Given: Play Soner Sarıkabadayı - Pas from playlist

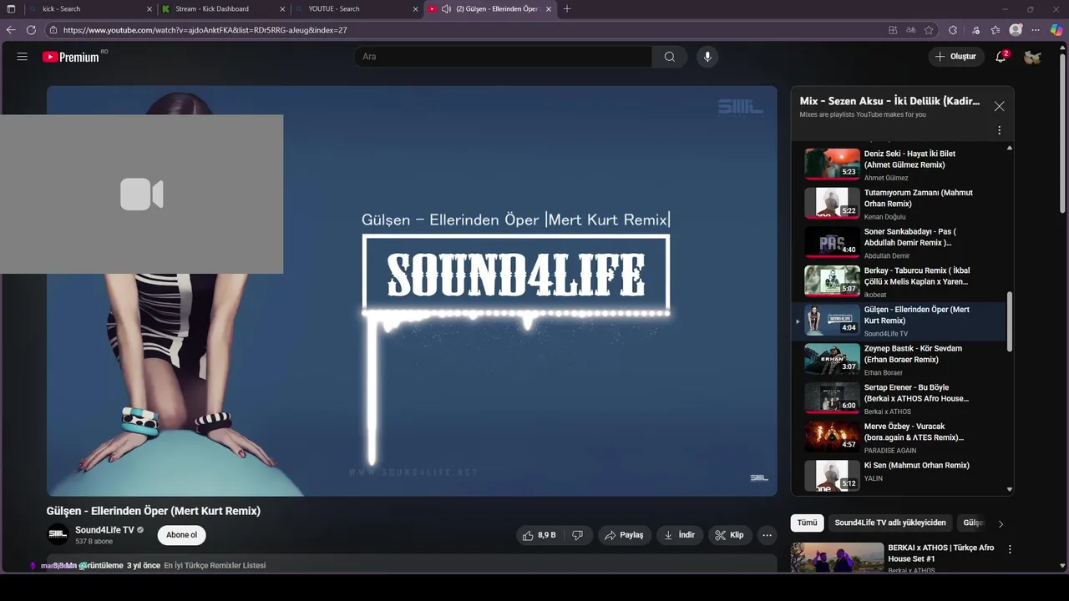Looking at the screenshot, I should [899, 243].
